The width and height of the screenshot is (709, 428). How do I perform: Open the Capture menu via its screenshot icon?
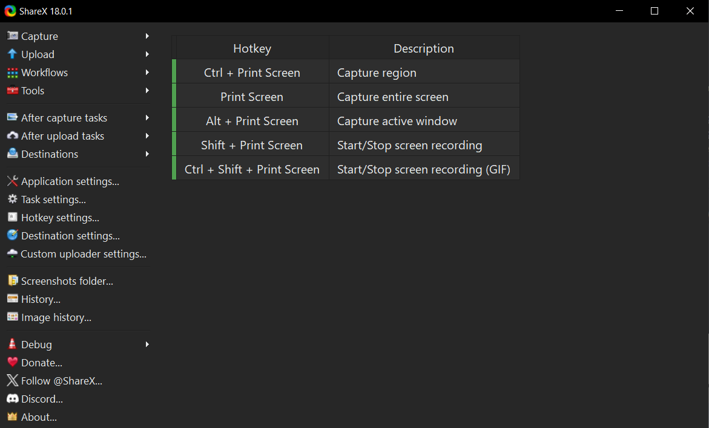tap(12, 36)
